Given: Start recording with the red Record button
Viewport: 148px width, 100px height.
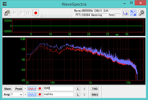Looking at the screenshot, I should tap(36, 13).
